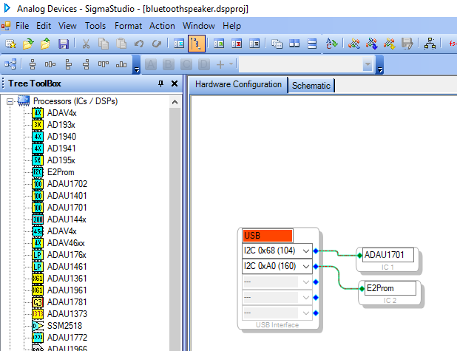Click the greyed Export System Files icon

pyautogui.click(x=407, y=44)
